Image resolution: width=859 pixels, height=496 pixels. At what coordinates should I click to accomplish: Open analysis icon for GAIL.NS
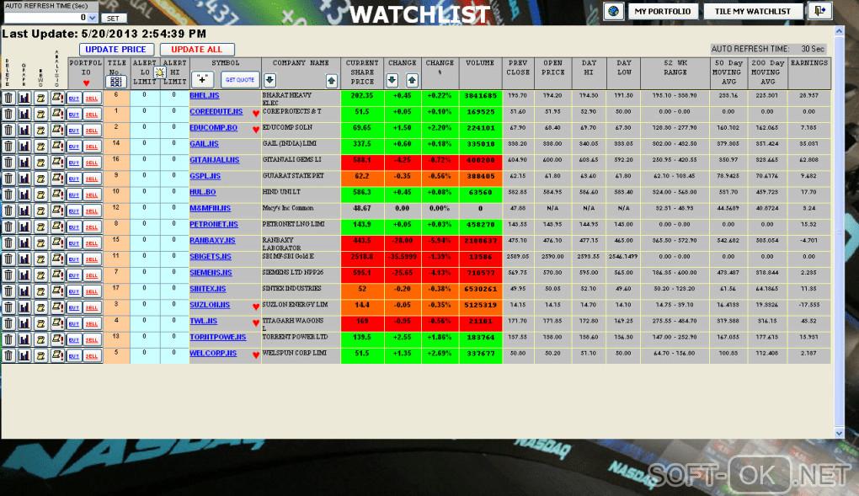point(57,147)
